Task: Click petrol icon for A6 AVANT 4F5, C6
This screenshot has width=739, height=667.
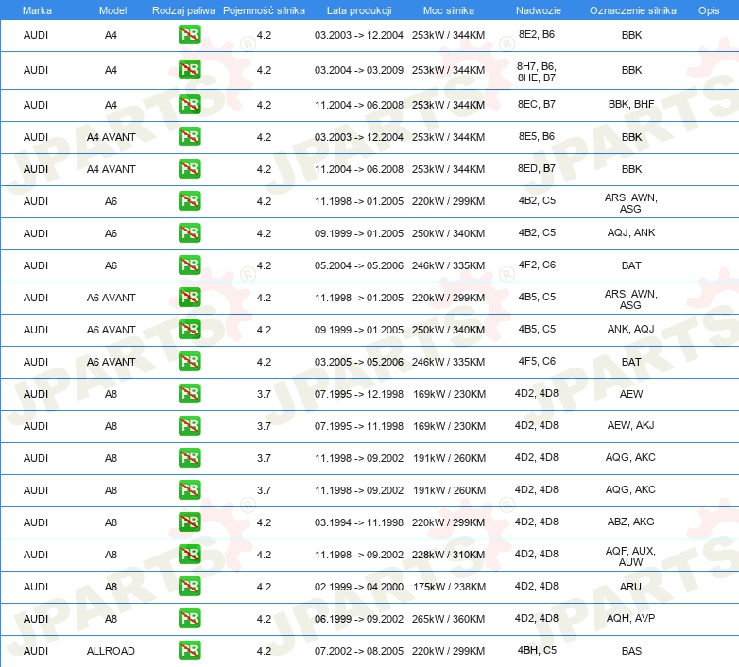Action: (x=189, y=362)
